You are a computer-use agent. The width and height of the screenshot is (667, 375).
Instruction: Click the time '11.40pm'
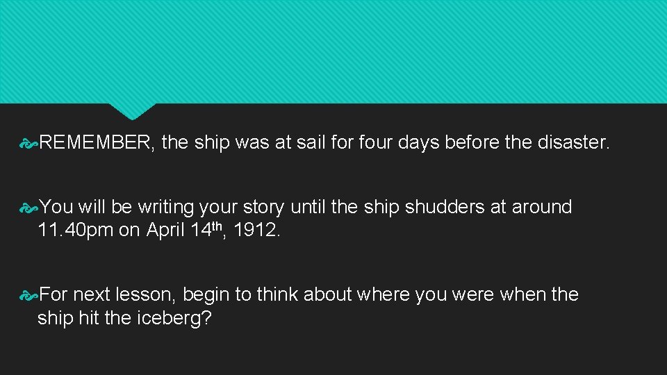pos(75,230)
